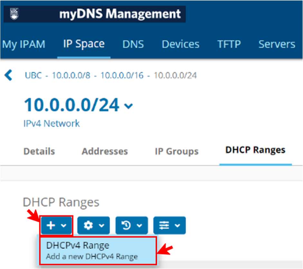Open the IP Space navigation tab
Viewport: 303px width, 269px height.
tap(84, 44)
